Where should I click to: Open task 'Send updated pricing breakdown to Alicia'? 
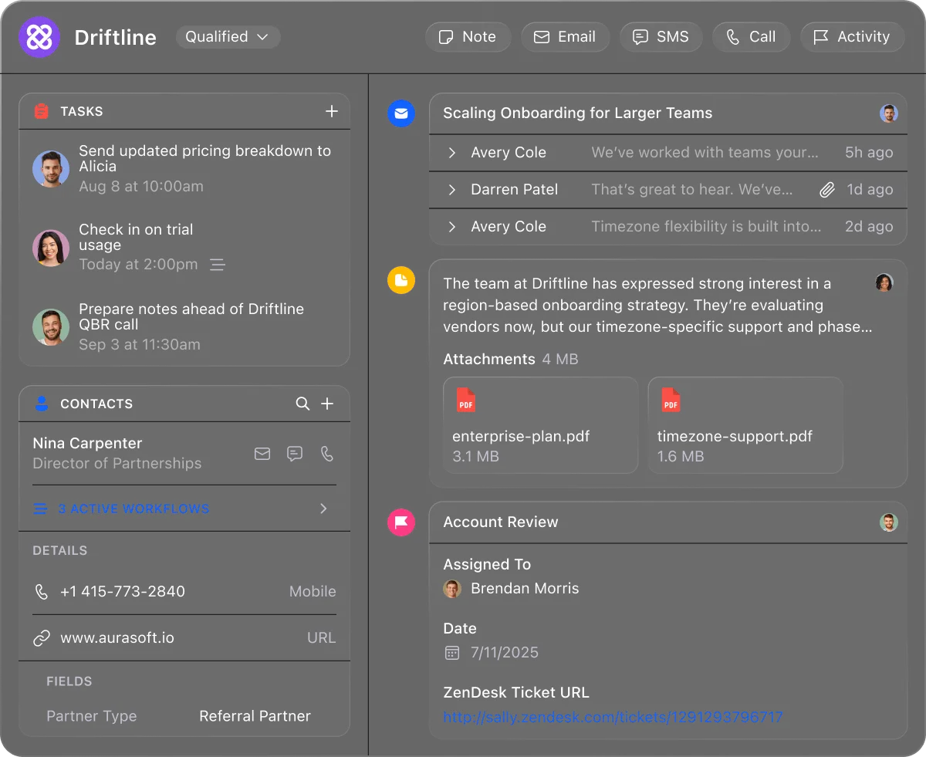(204, 159)
